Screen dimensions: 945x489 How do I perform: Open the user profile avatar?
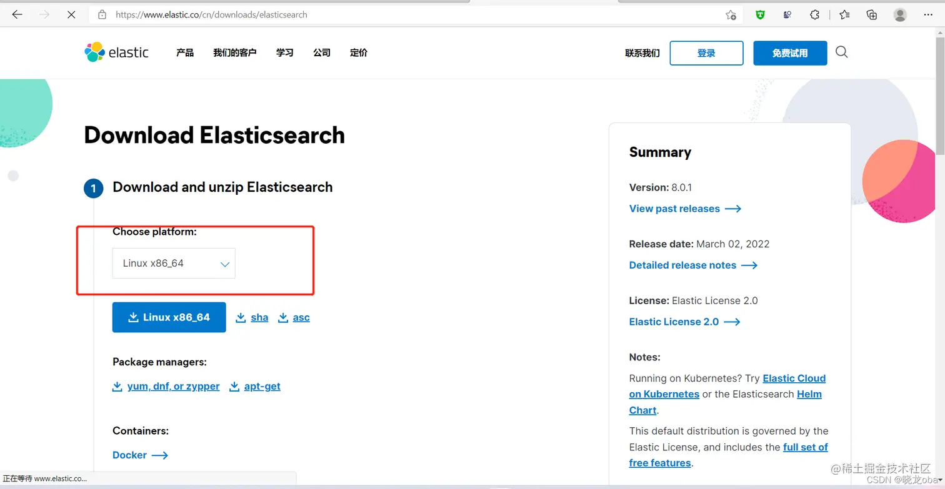click(900, 14)
